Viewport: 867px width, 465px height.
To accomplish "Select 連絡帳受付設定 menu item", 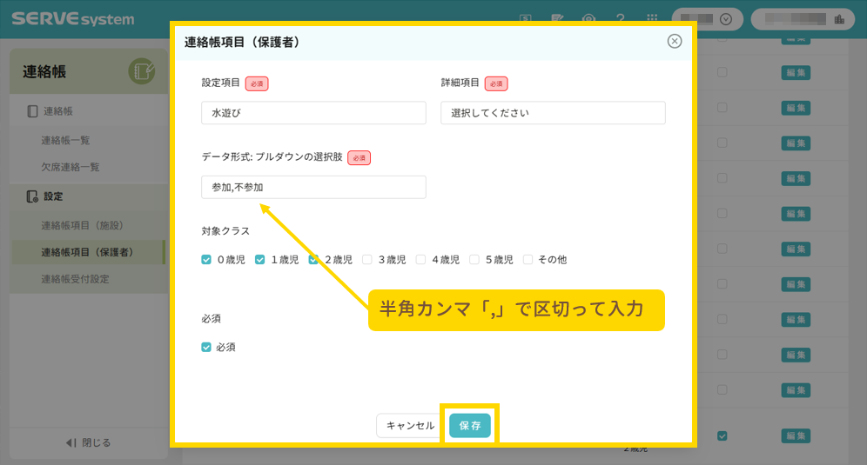I will pyautogui.click(x=75, y=279).
